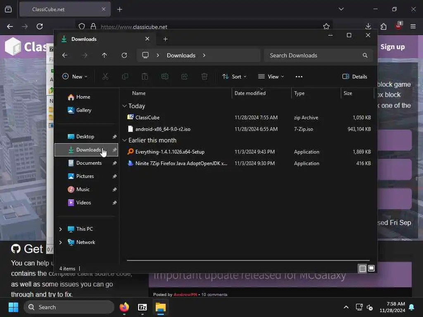The width and height of the screenshot is (423, 317).
Task: Switch to details list view icon
Action: [x=362, y=268]
